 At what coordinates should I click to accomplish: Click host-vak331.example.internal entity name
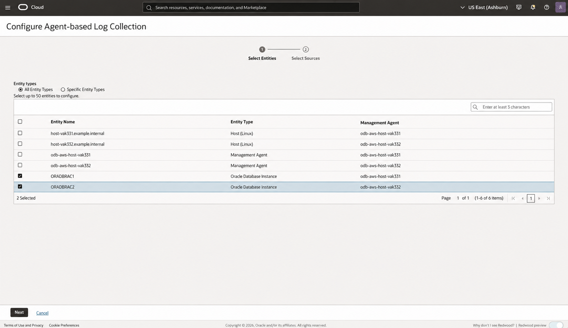[x=77, y=134]
